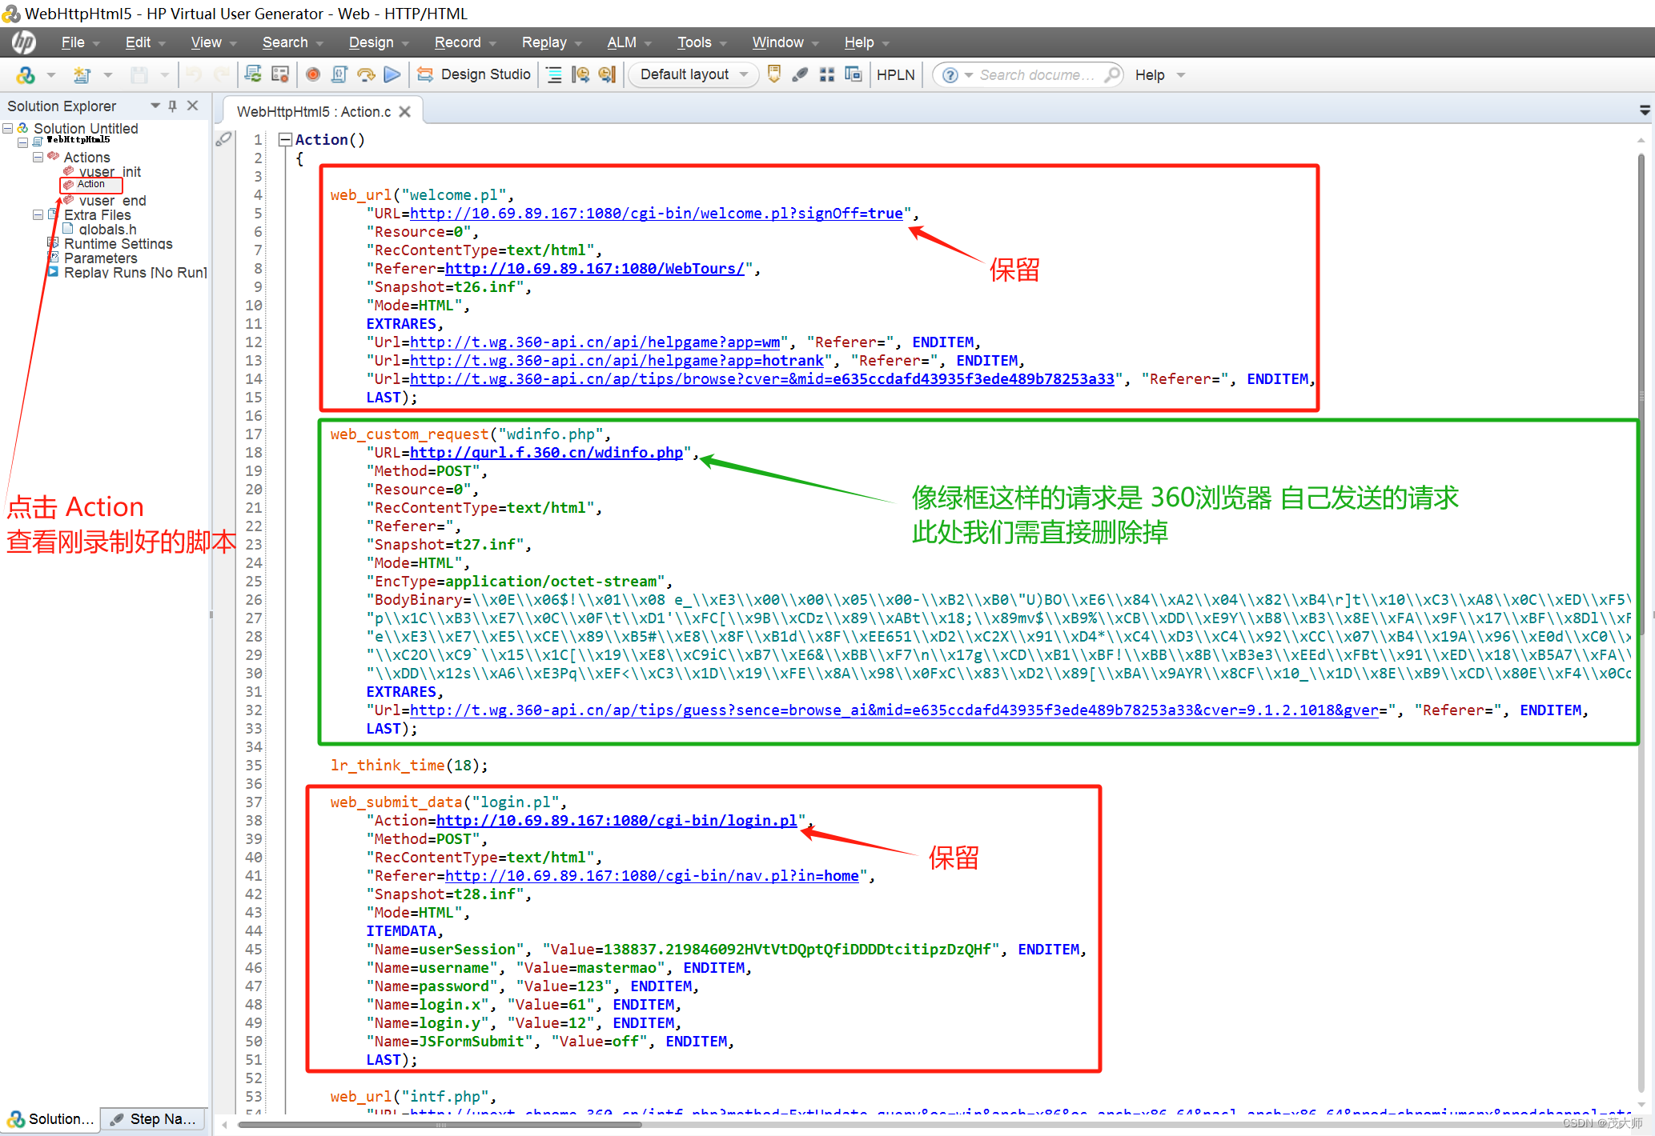The width and height of the screenshot is (1655, 1136).
Task: Click in the Search documents field
Action: (x=1036, y=74)
